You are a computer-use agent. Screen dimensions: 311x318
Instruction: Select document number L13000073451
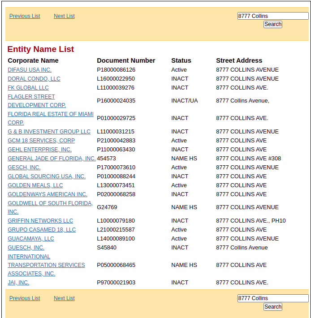[x=116, y=185]
